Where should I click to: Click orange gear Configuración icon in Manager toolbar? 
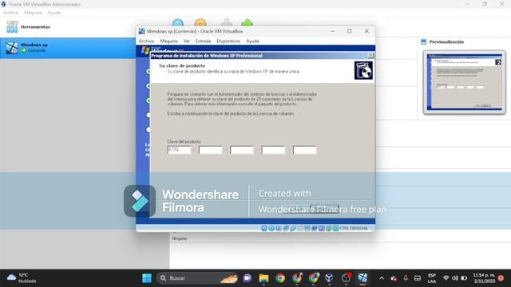click(x=200, y=22)
